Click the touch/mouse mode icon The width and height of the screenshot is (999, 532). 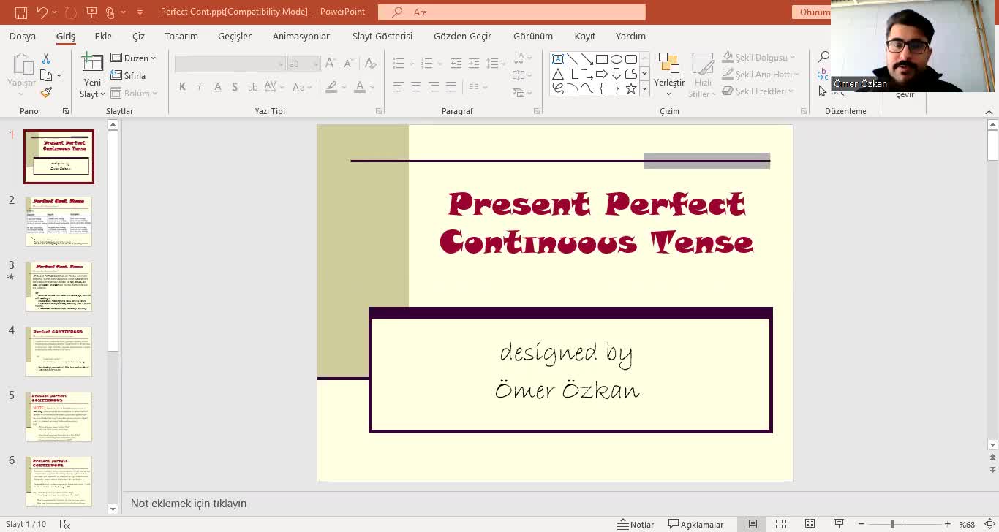click(x=110, y=12)
